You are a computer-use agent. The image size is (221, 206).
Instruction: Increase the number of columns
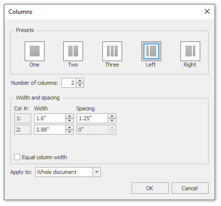pos(80,81)
